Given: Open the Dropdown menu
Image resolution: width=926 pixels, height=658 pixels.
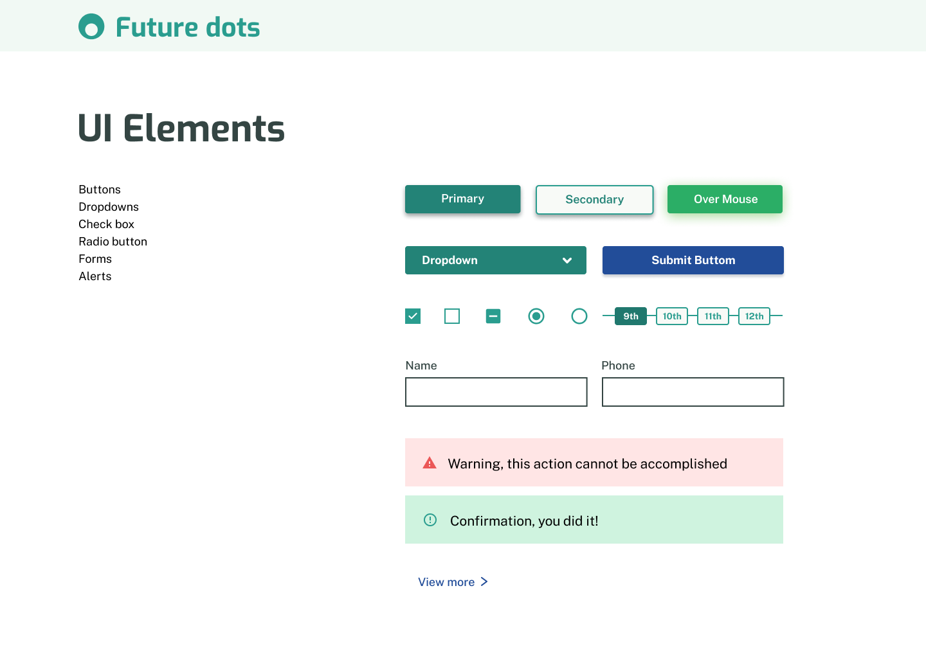Looking at the screenshot, I should [496, 260].
